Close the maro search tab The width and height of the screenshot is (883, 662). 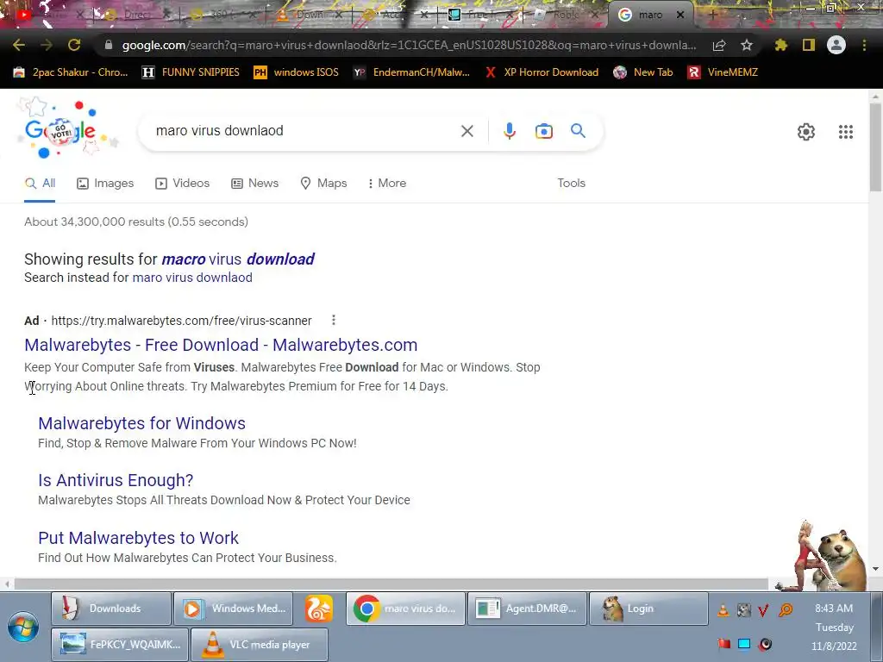(x=680, y=16)
